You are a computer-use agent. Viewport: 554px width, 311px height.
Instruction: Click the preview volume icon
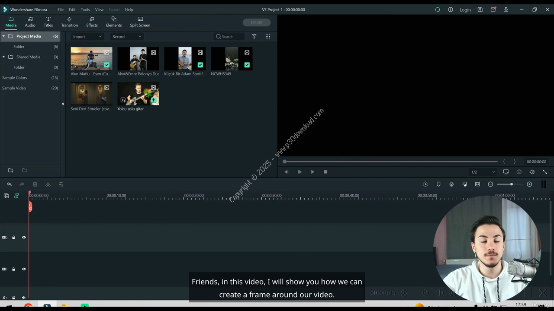(532, 172)
